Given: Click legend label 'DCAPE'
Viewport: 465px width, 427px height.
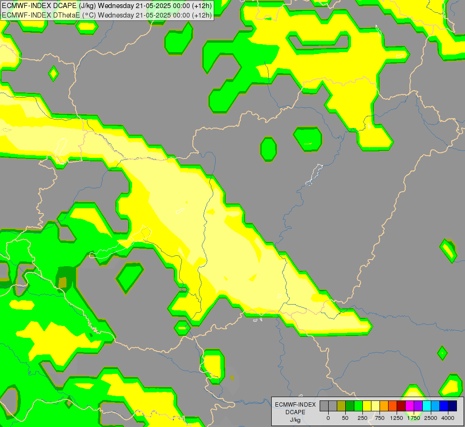Looking at the screenshot, I should (x=295, y=412).
